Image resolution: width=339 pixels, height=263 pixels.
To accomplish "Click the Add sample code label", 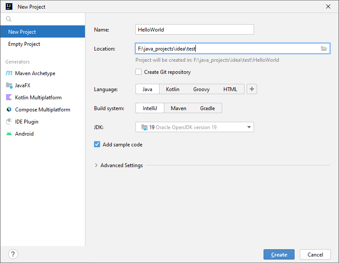I will [122, 145].
